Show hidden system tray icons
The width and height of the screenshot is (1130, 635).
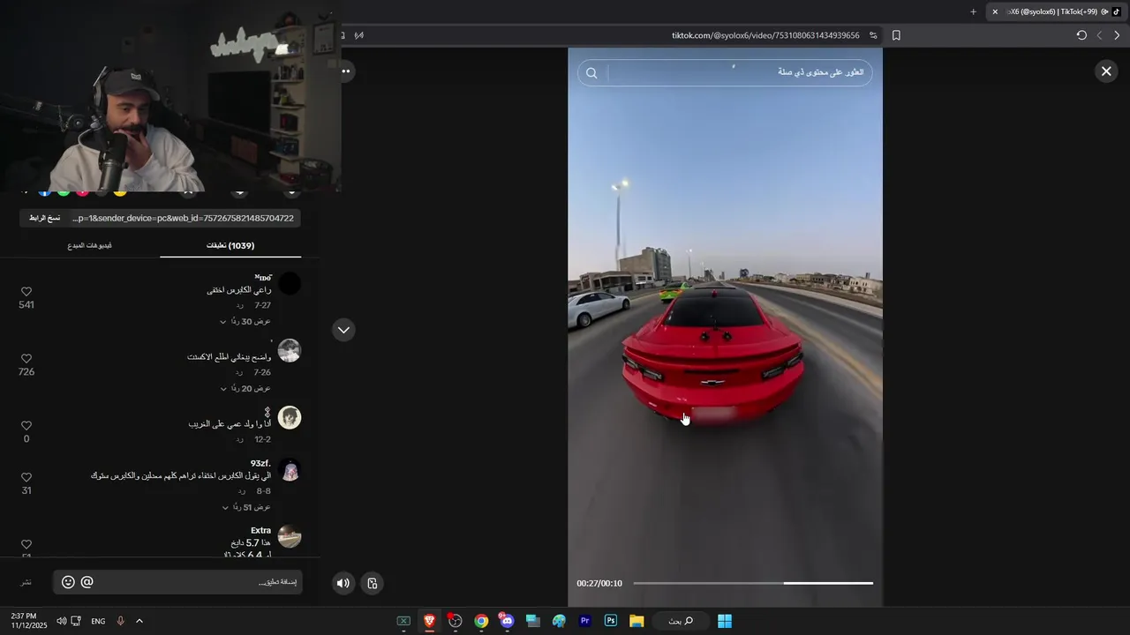tap(139, 621)
